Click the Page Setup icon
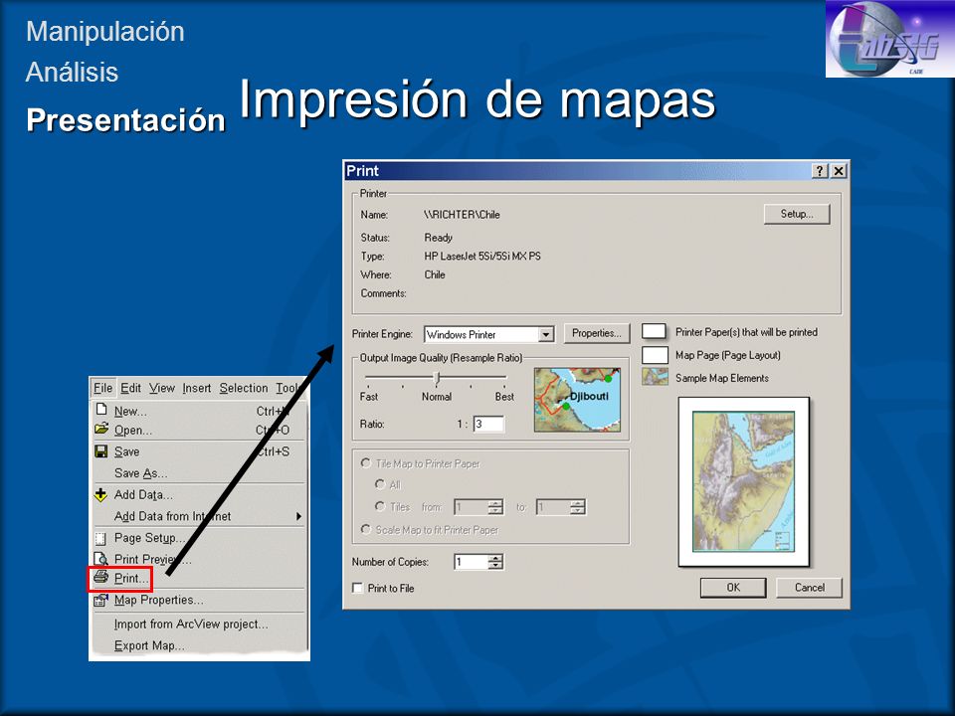The image size is (955, 716). tap(101, 538)
